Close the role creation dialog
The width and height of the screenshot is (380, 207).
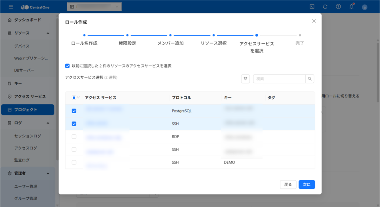tap(314, 21)
